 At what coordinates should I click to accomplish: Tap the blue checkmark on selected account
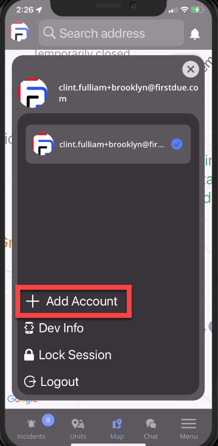pyautogui.click(x=177, y=144)
